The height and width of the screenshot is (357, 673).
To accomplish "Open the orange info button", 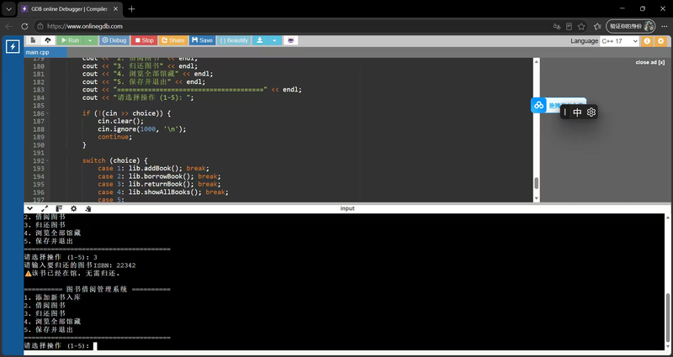I will pos(647,41).
